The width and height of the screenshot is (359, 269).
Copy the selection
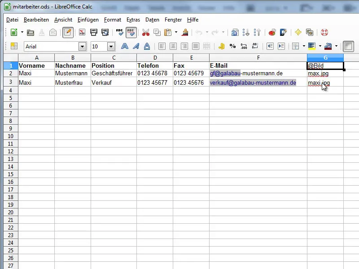coord(157,32)
